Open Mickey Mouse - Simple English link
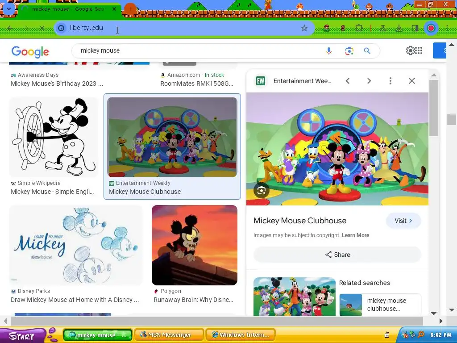The width and height of the screenshot is (457, 343). pyautogui.click(x=52, y=192)
